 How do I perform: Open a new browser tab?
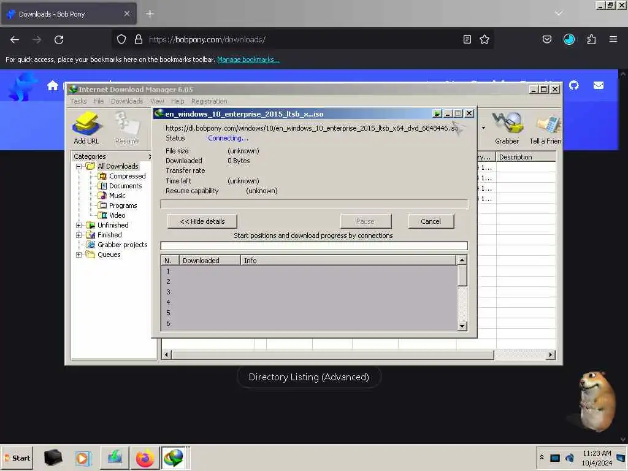pos(150,14)
